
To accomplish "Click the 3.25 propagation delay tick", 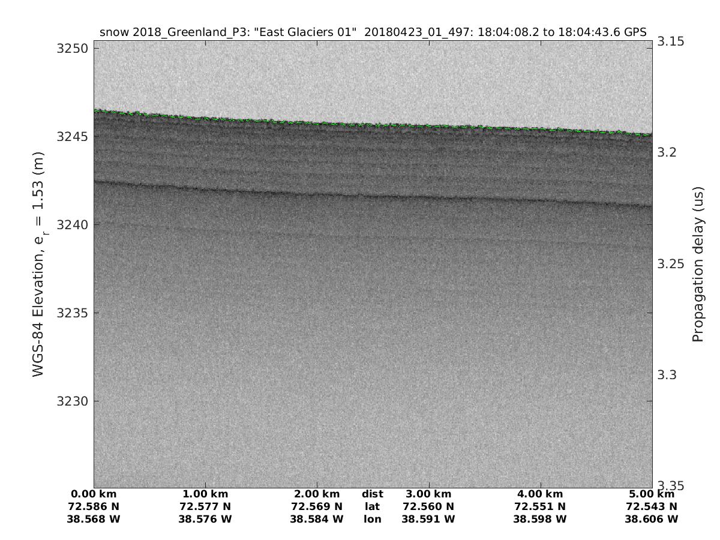I will (670, 264).
